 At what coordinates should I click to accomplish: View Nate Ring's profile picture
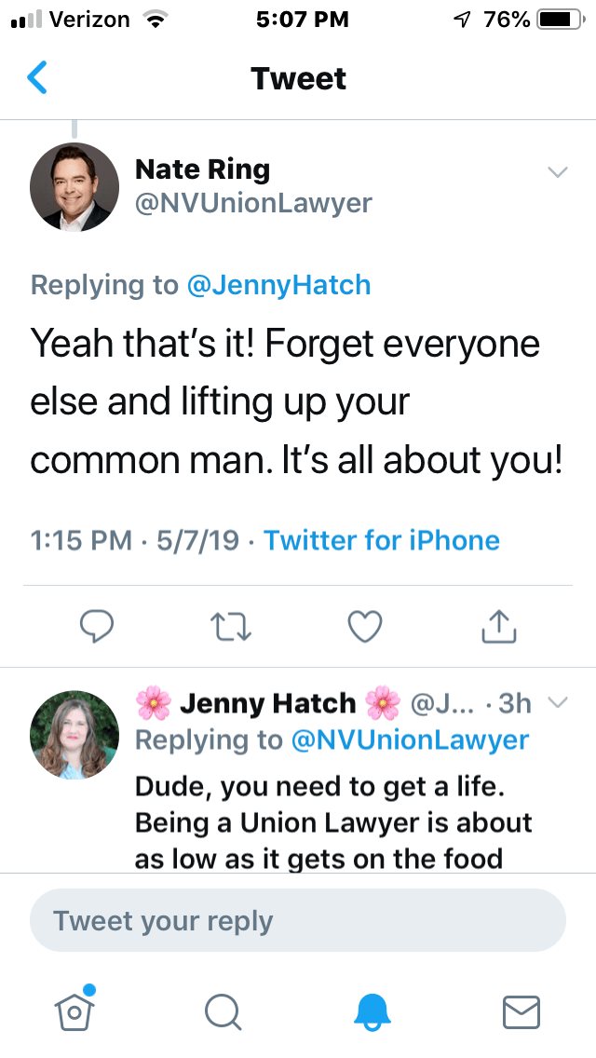(x=74, y=187)
